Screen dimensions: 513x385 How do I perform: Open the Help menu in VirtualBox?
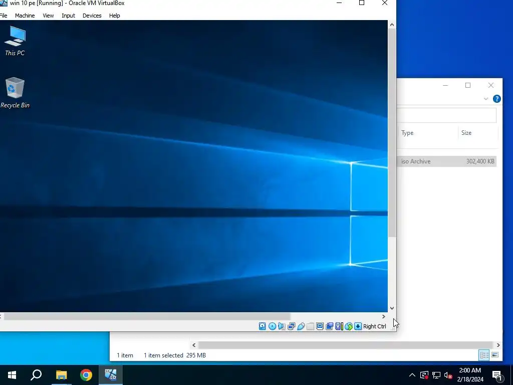pyautogui.click(x=115, y=16)
